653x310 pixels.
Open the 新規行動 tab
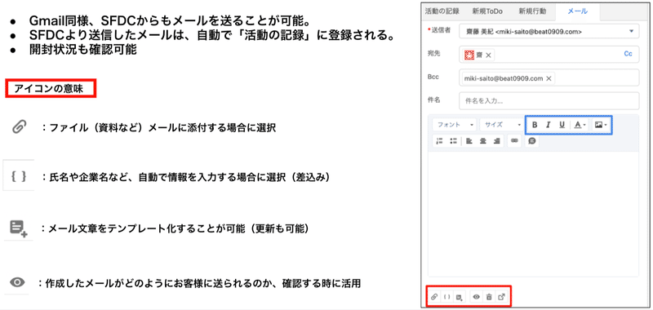coord(532,11)
